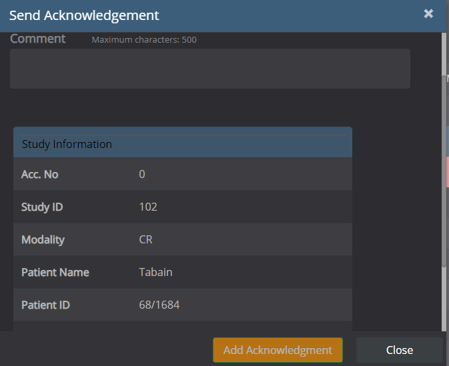
Task: Click the Patient ID value 68/1684
Action: coord(159,305)
